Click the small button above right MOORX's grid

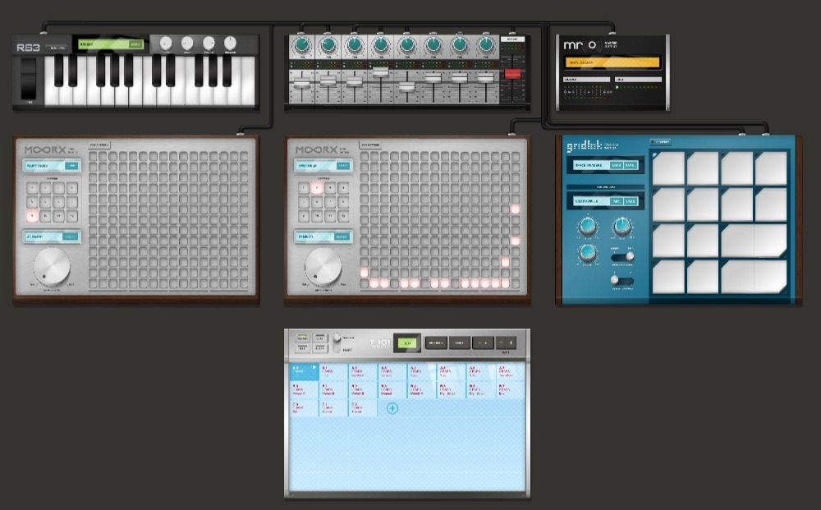[x=370, y=145]
